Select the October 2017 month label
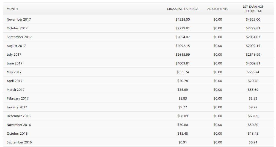The image size is (276, 147). coord(17,28)
